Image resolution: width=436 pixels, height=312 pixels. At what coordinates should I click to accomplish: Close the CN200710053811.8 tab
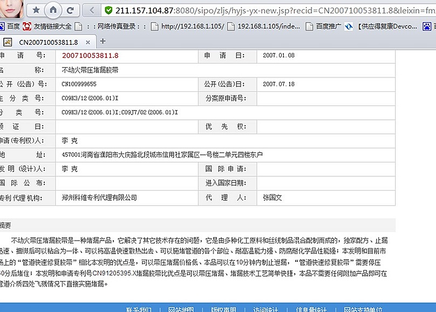(x=87, y=42)
